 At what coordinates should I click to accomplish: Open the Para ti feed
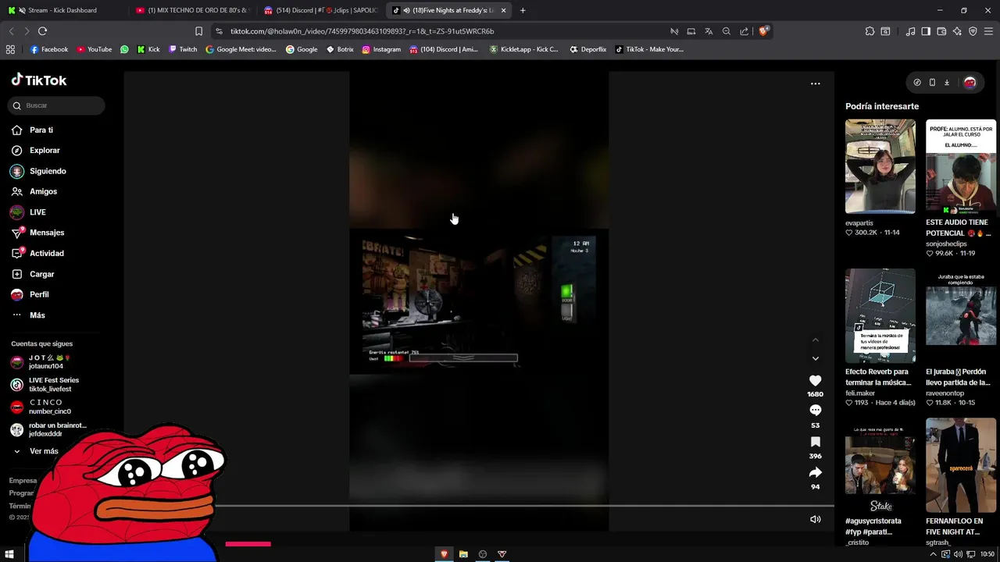pos(41,130)
